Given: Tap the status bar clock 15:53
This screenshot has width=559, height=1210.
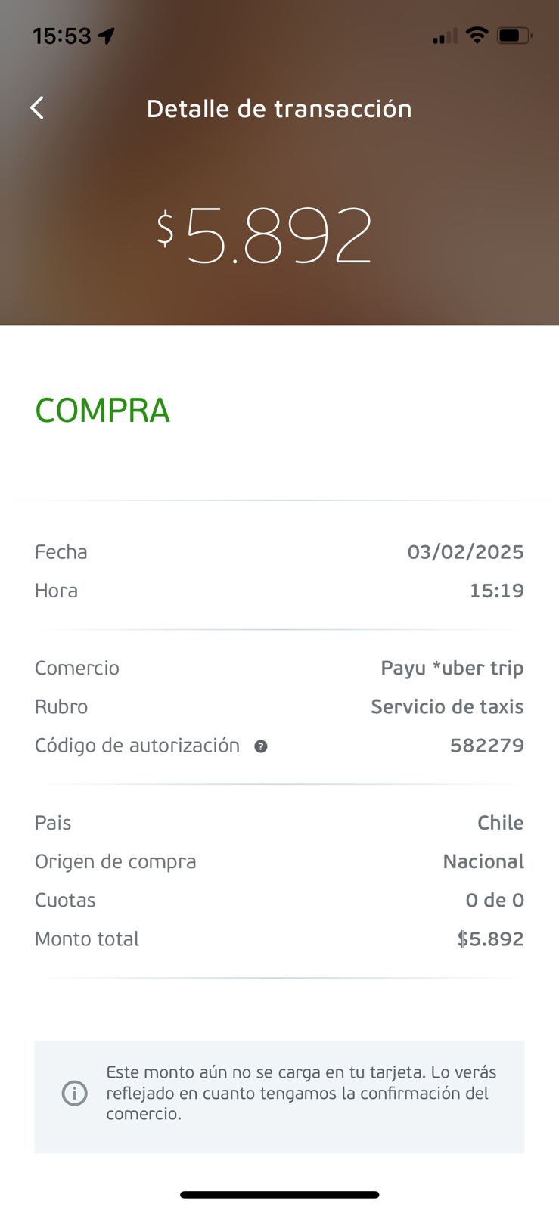Looking at the screenshot, I should [x=61, y=36].
